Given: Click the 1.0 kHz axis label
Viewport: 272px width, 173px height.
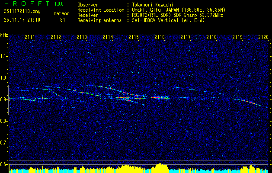Looking at the screenshot, I should point(4,78).
